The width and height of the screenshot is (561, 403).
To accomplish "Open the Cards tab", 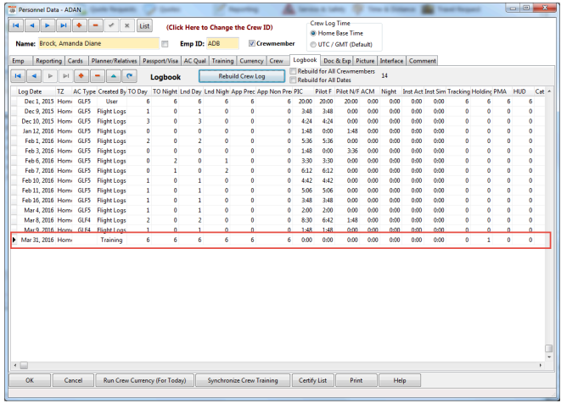I will click(x=76, y=61).
